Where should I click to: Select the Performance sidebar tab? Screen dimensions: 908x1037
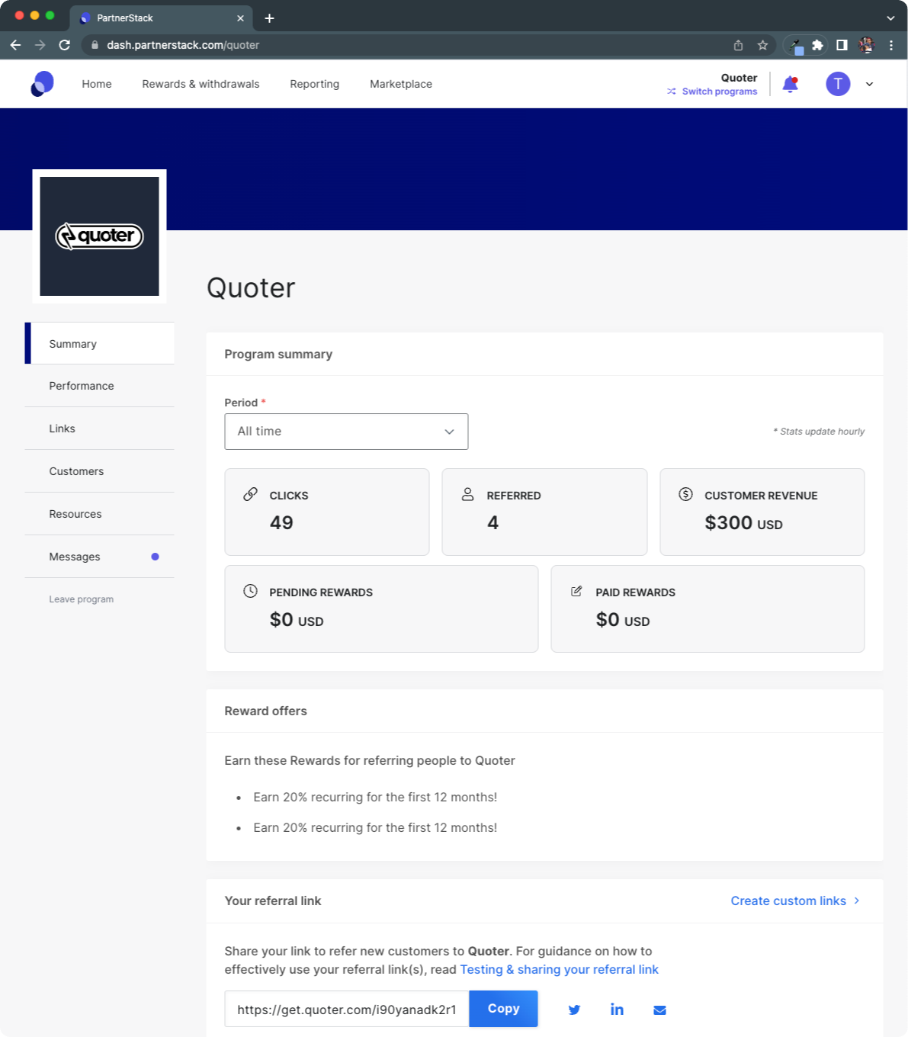[x=100, y=386]
